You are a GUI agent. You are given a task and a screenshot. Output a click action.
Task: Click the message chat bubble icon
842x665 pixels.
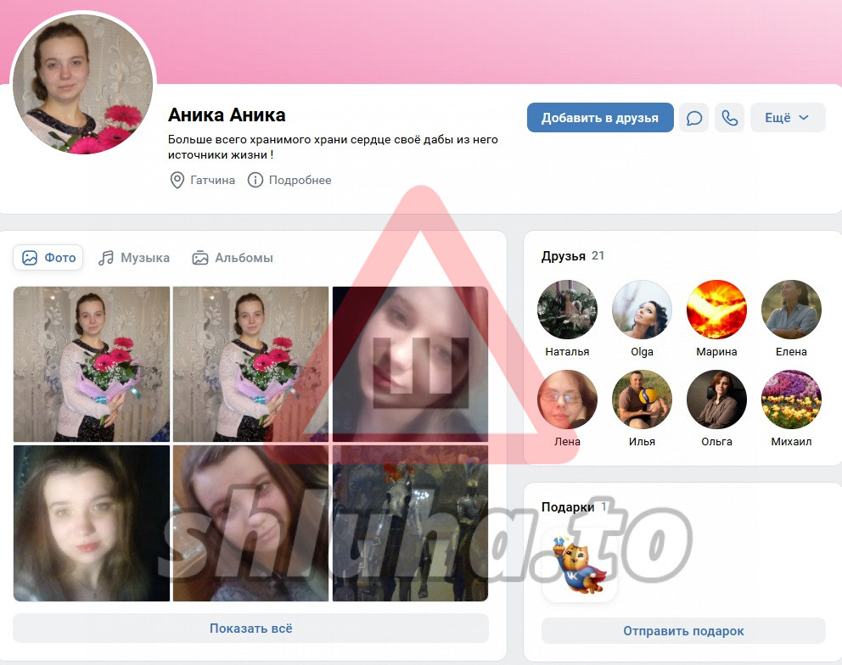coord(693,118)
